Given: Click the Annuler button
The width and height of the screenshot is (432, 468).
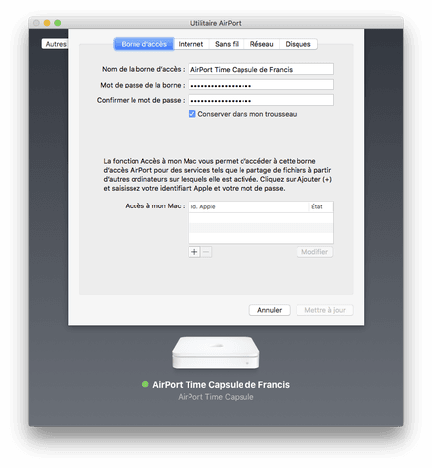Looking at the screenshot, I should coord(269,310).
